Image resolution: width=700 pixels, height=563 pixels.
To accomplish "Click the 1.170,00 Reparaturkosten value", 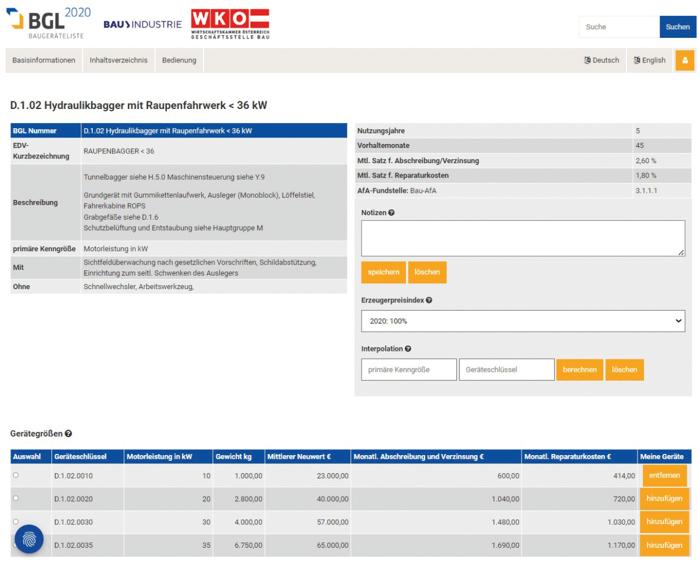I will [621, 546].
